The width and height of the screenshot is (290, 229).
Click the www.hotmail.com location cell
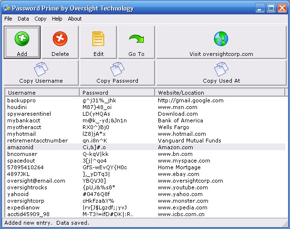click(182, 134)
